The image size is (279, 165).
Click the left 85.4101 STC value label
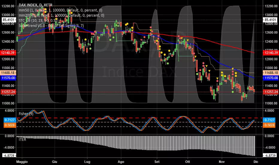8,20
